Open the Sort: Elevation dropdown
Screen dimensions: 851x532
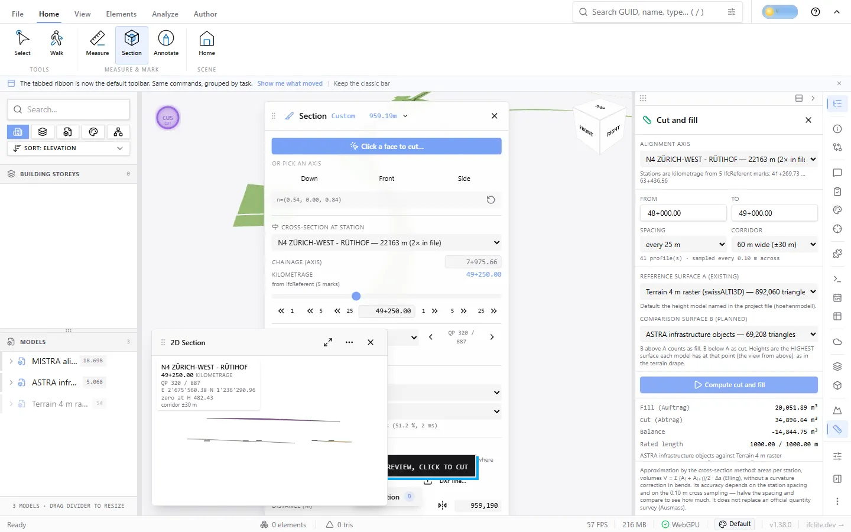(x=69, y=148)
